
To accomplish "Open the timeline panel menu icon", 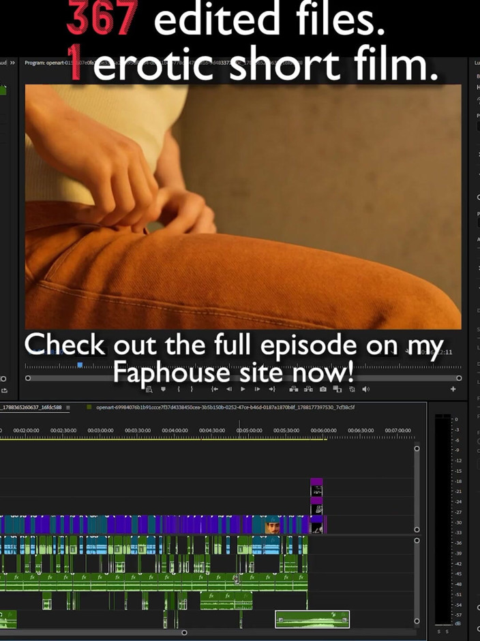I will [x=68, y=407].
